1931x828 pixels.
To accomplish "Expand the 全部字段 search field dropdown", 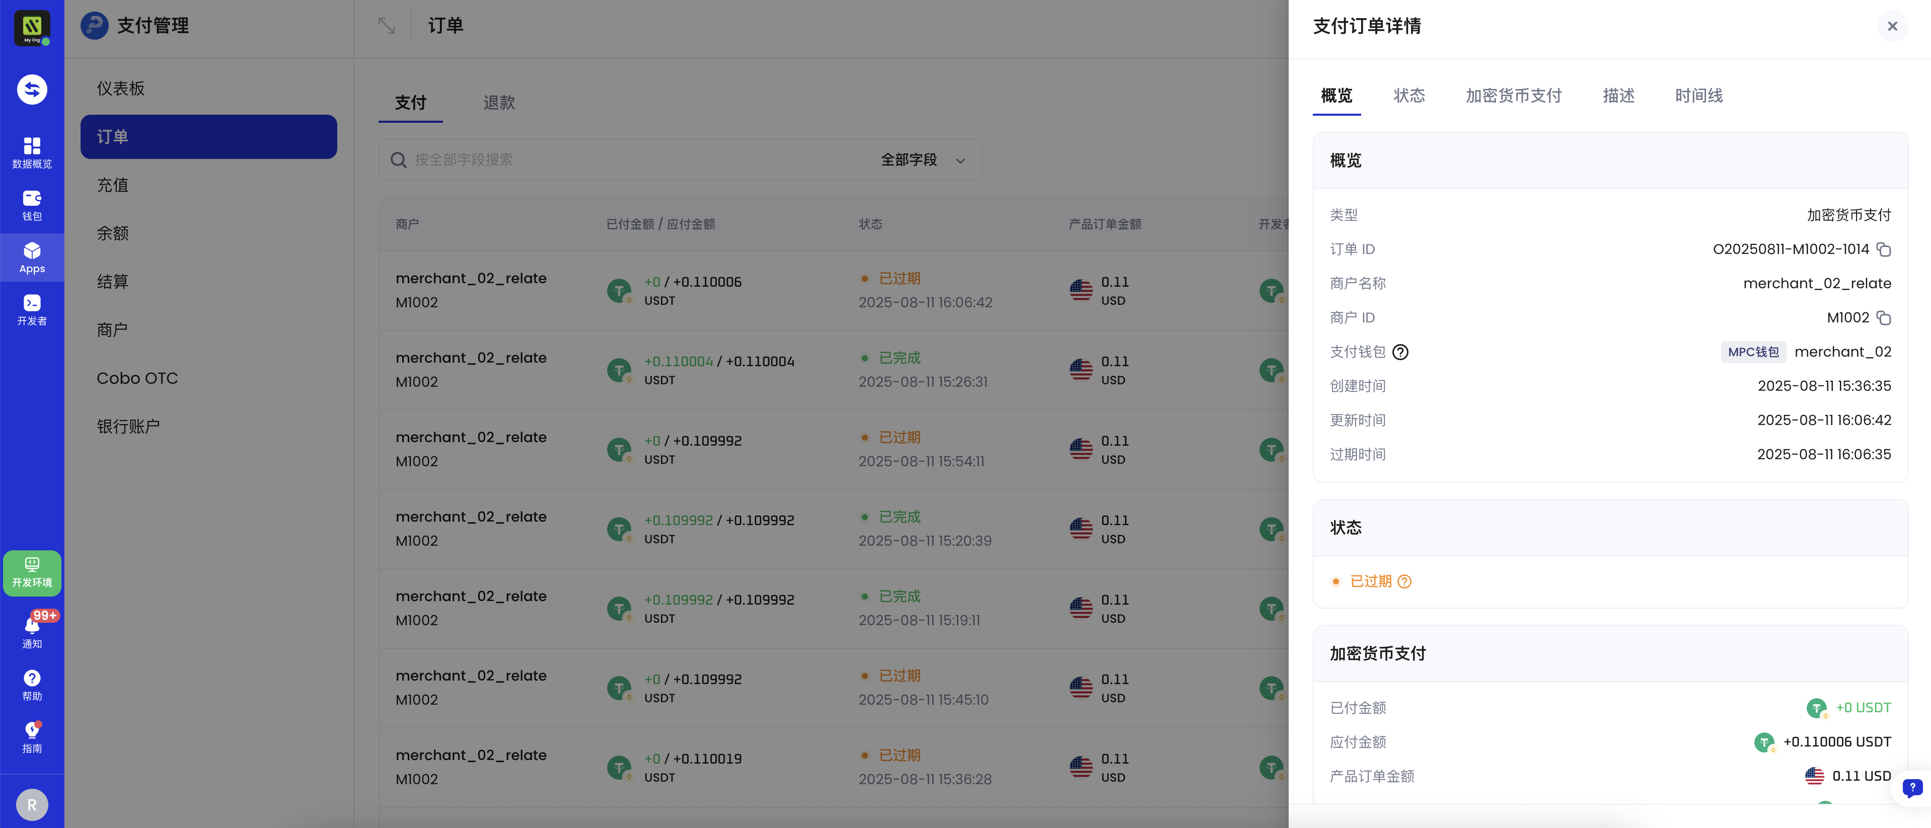I will [922, 159].
